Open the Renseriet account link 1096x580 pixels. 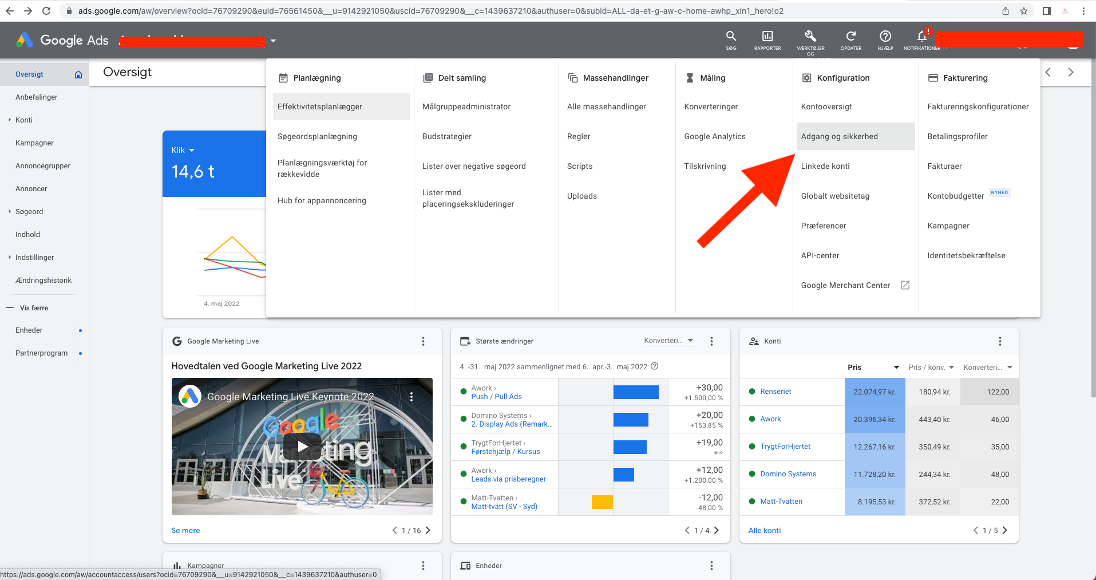(x=775, y=392)
